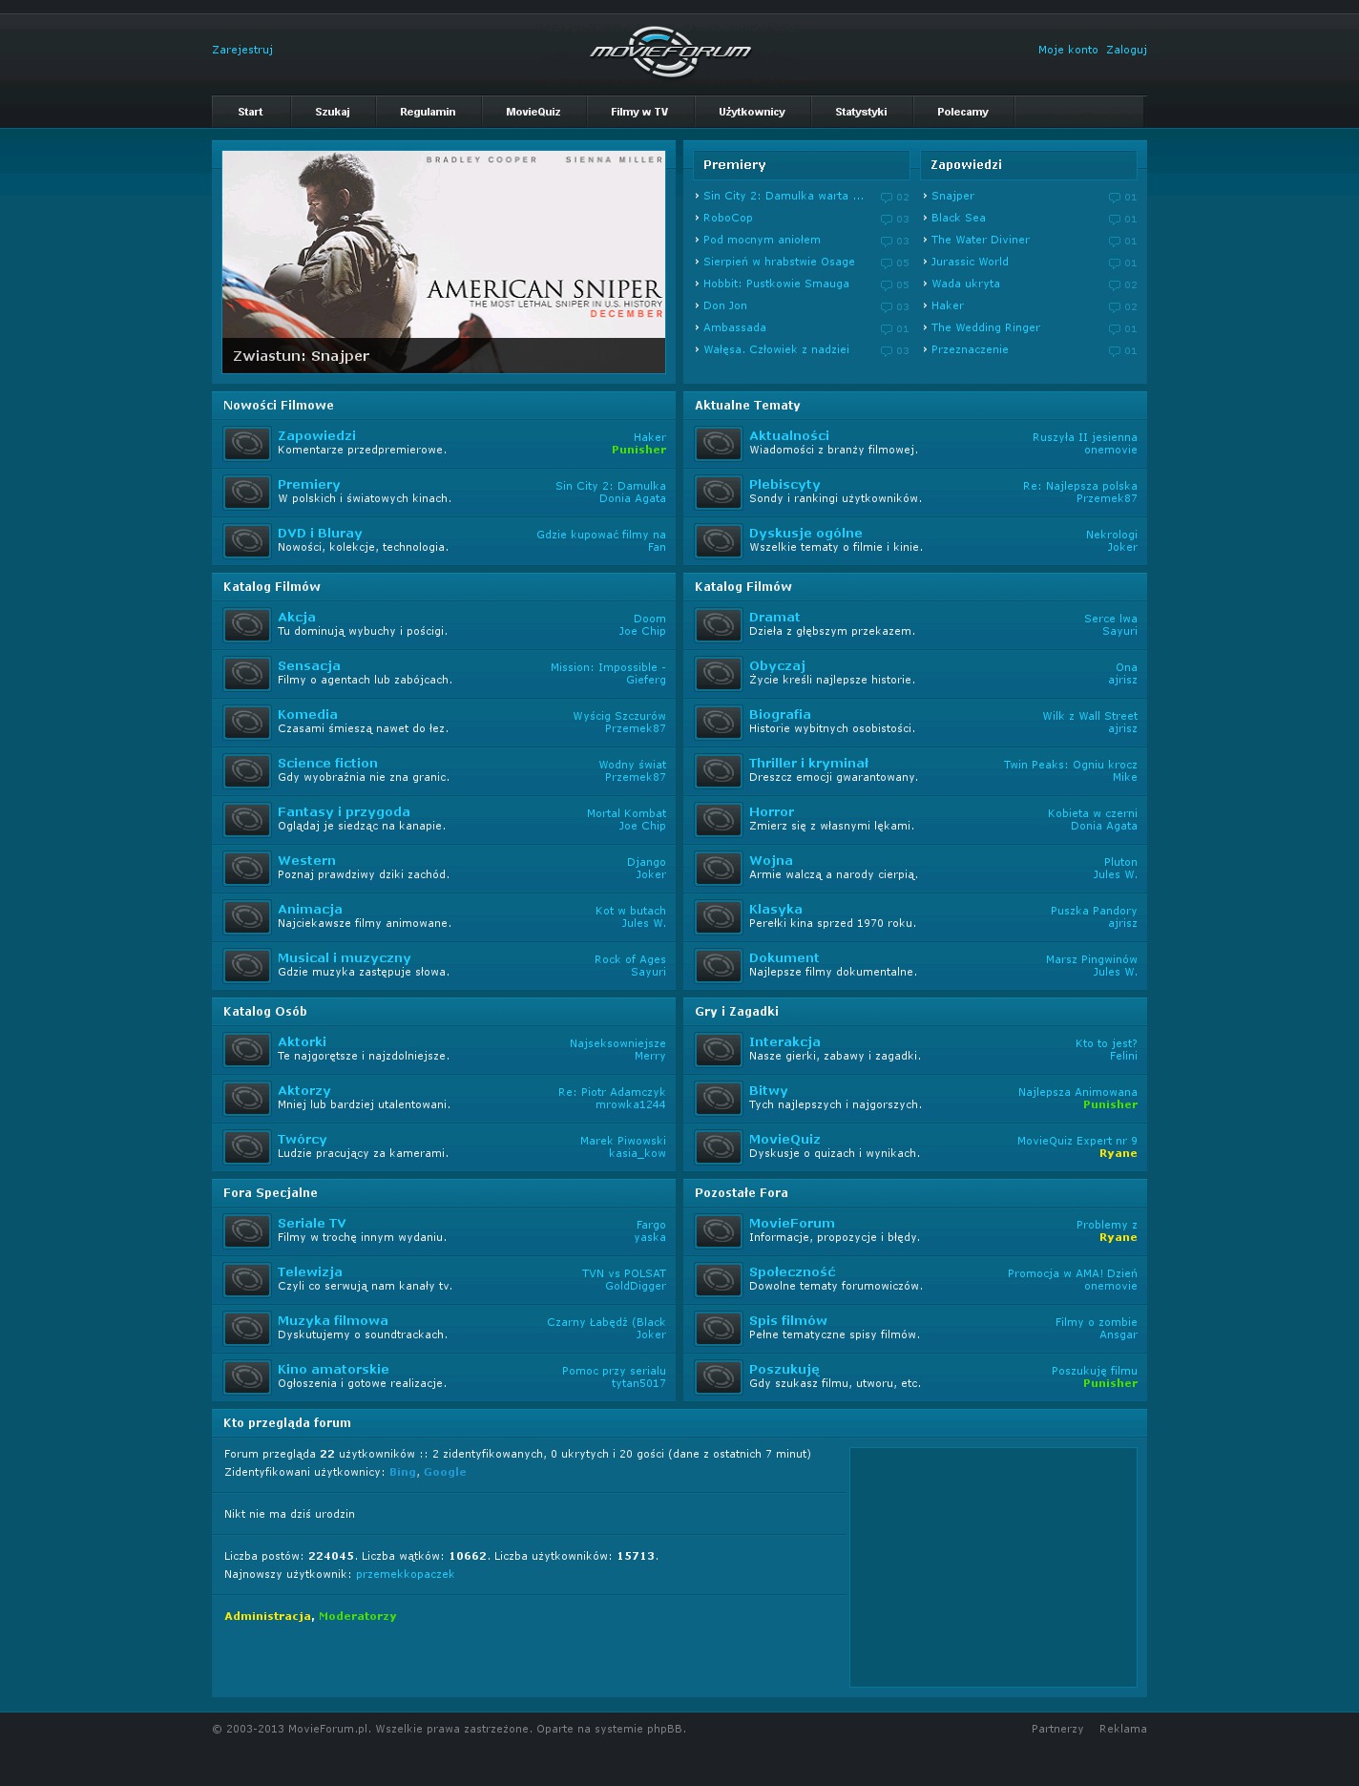Open newest user przemekkopaczek profile
1359x1786 pixels.
tap(405, 1574)
